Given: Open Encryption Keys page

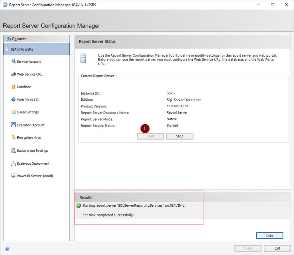Looking at the screenshot, I should point(29,138).
